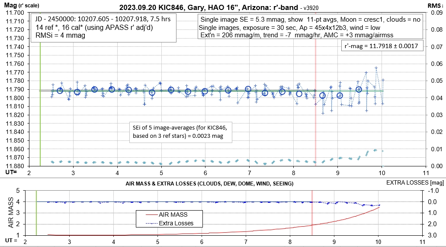Select the pink vertical marker line in the air mass chart
Viewport: 446px width, 247px height.
click(312, 213)
